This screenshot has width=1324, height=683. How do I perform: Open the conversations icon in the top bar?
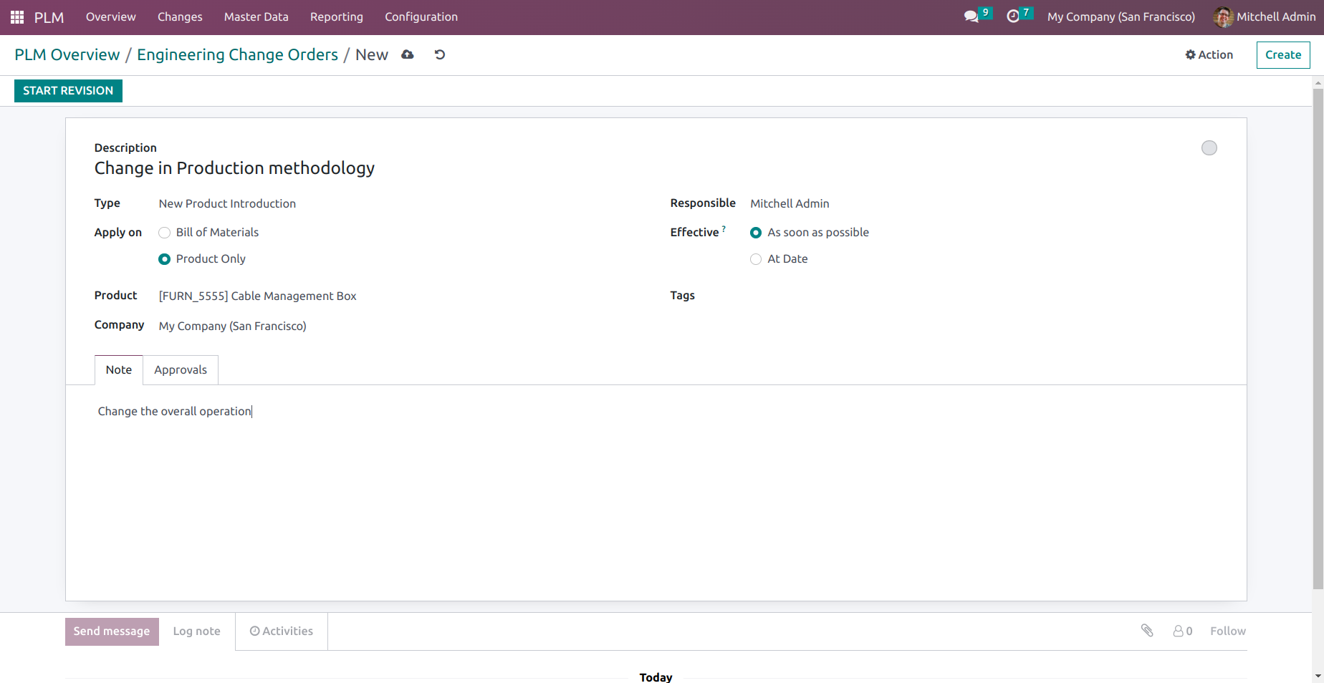click(971, 16)
